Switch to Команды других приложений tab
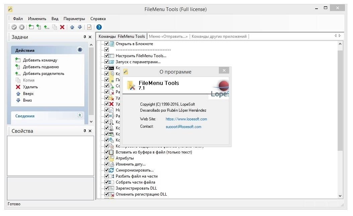The height and width of the screenshot is (216, 353). coord(219,36)
